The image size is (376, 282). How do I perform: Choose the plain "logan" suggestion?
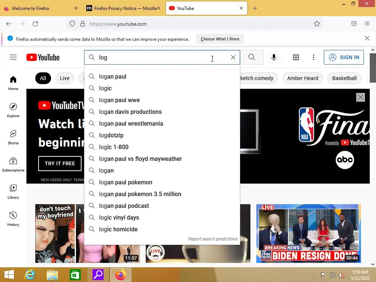point(162,170)
